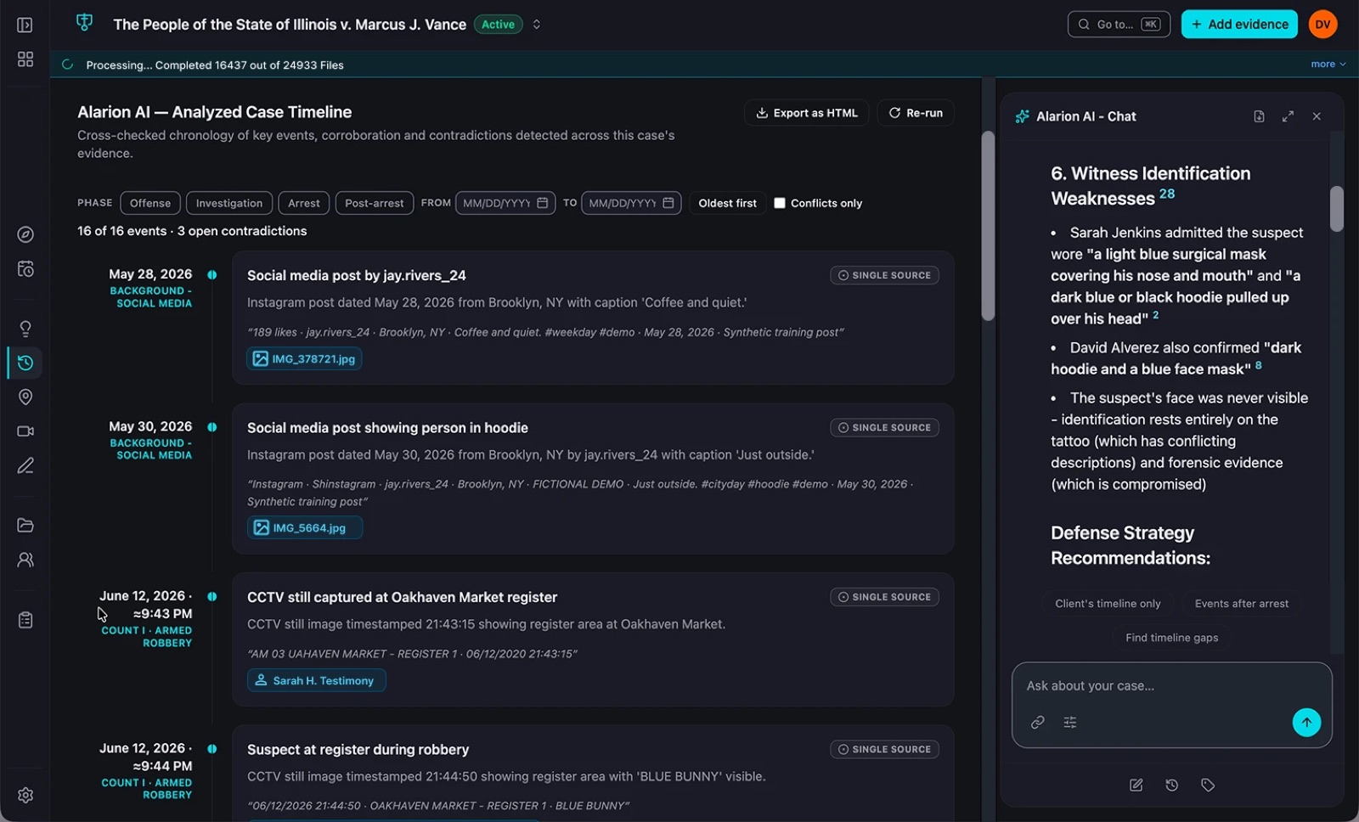Expand the Alarion AI chat panel
The width and height of the screenshot is (1359, 822).
point(1288,116)
